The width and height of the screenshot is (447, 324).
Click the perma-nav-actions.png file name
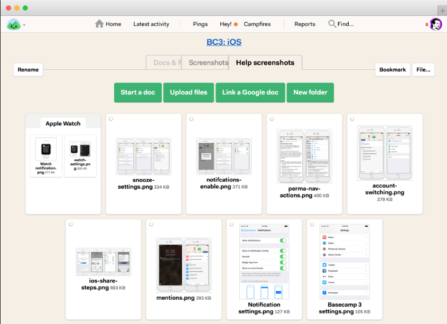[x=300, y=192]
